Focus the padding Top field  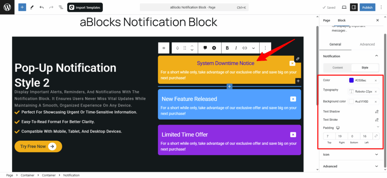pyautogui.click(x=329, y=136)
